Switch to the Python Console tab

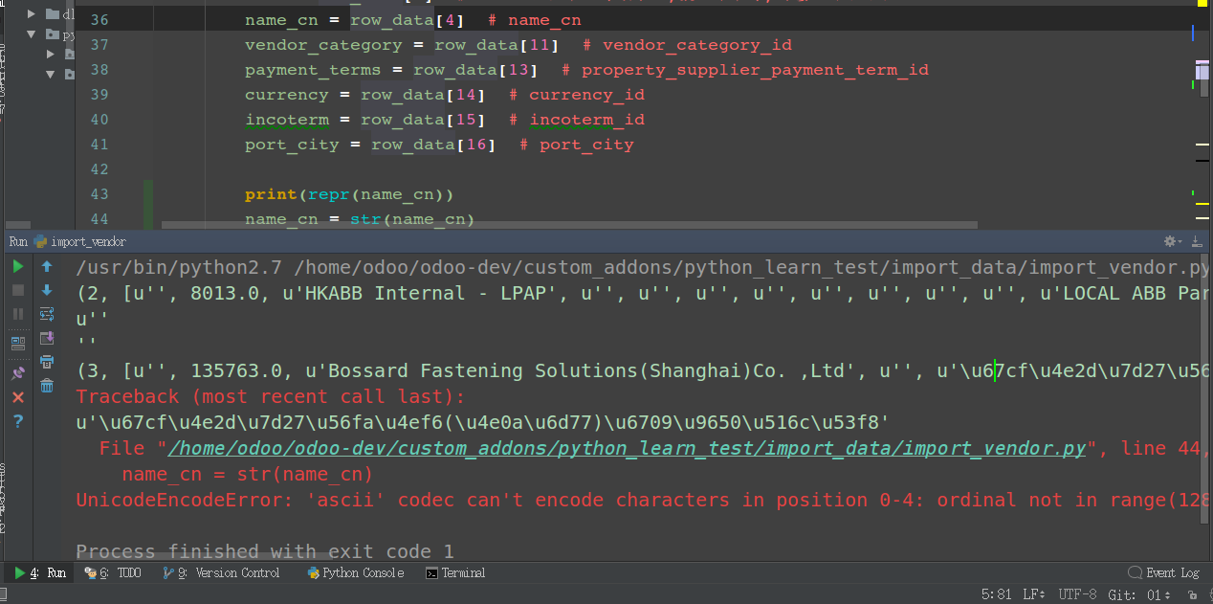[x=355, y=572]
